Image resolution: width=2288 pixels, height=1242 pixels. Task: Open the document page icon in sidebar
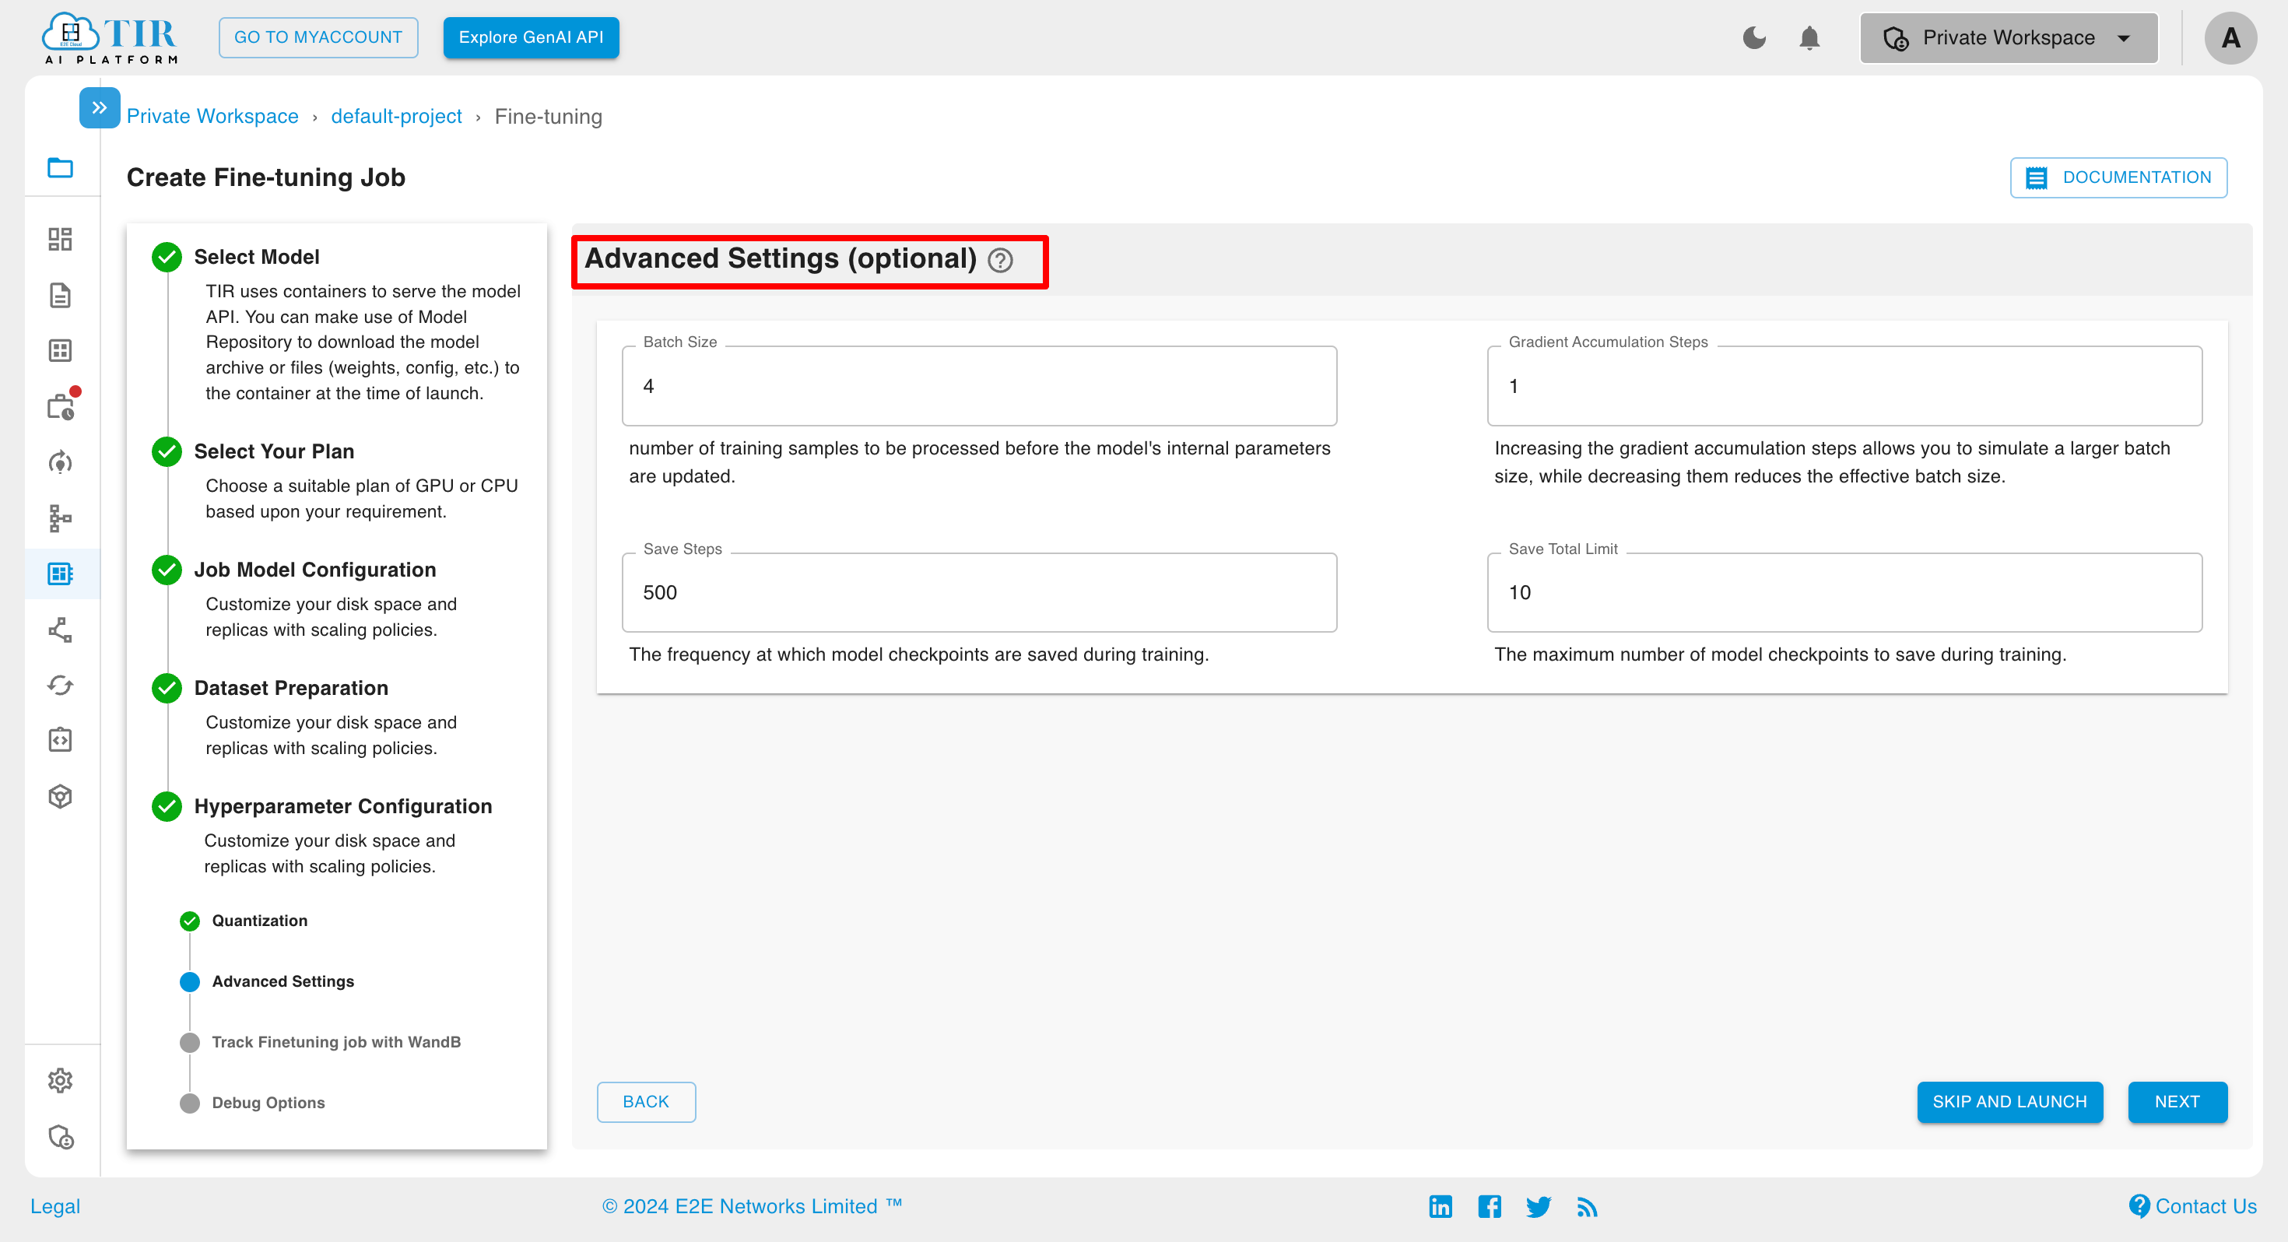(61, 295)
